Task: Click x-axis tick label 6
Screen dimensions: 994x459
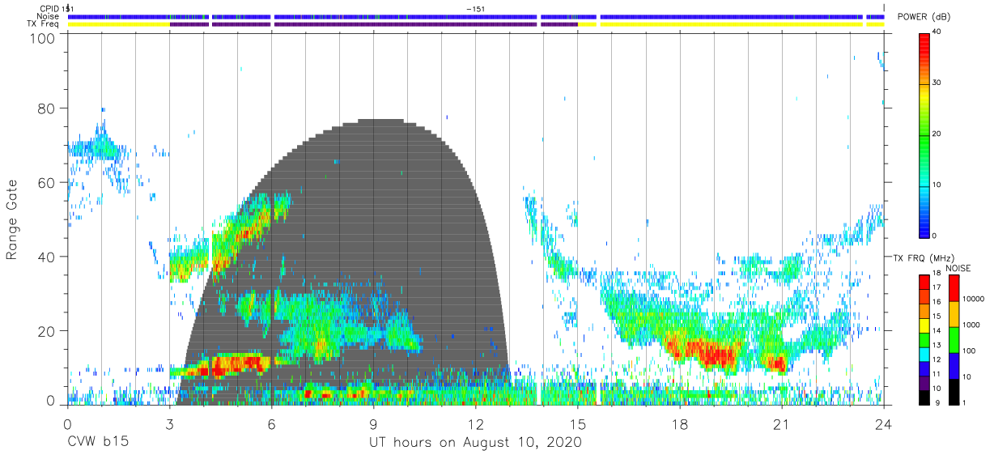Action: click(271, 424)
